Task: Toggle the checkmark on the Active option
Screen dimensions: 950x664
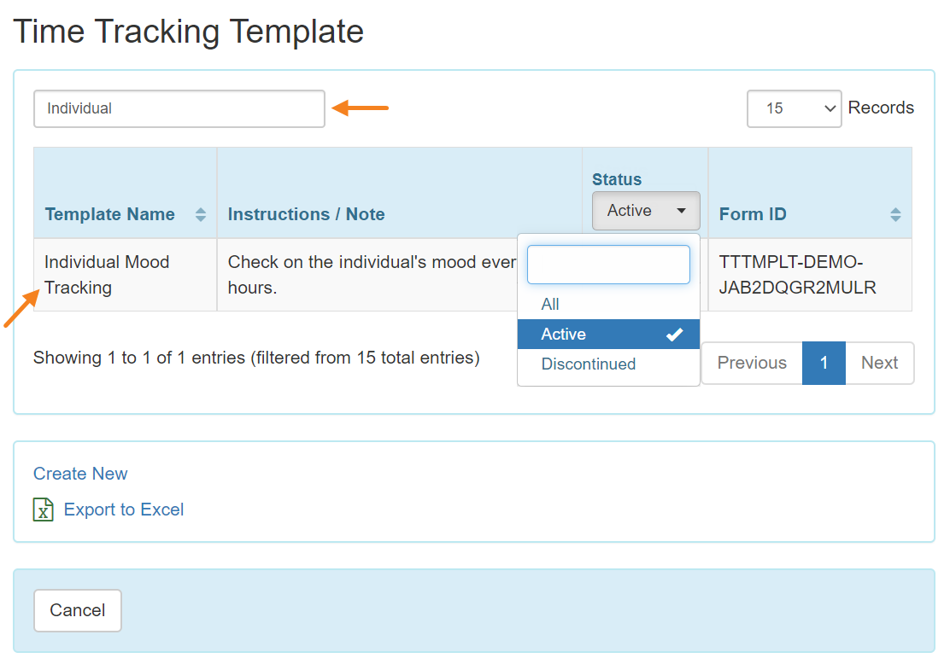Action: [x=674, y=334]
